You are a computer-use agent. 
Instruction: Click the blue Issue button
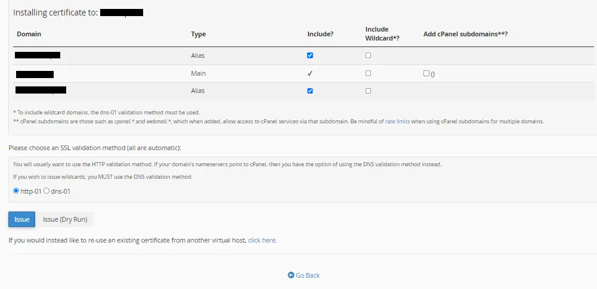click(21, 219)
